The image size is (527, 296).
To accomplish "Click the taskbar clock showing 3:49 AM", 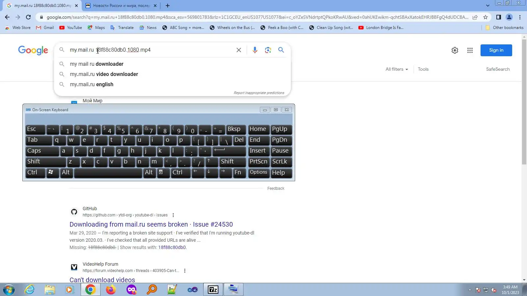I will (510, 290).
